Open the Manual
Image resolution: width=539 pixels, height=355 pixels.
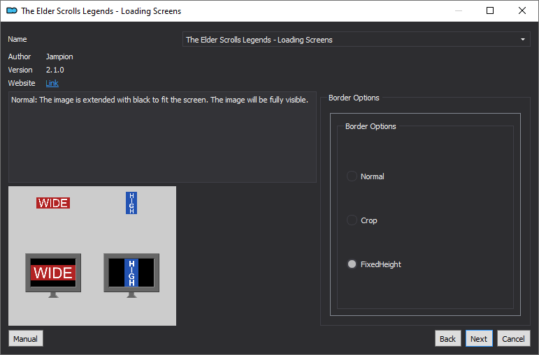pyautogui.click(x=26, y=338)
